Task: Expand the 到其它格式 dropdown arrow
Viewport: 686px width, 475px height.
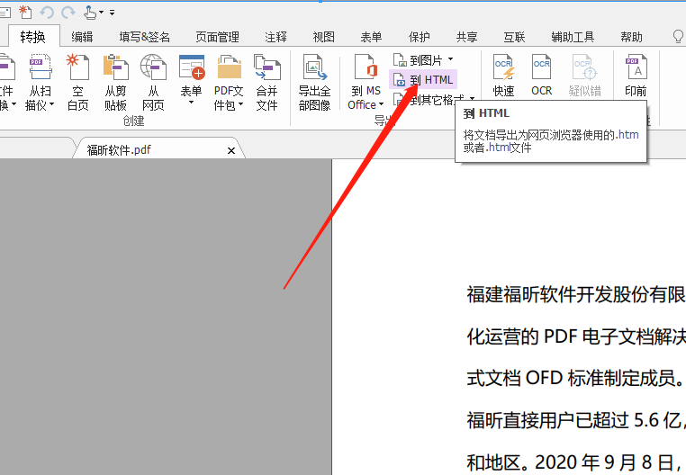Action: pyautogui.click(x=472, y=98)
